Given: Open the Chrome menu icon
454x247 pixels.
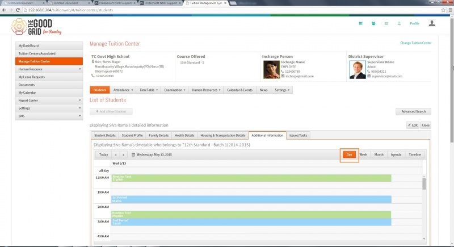Looking at the screenshot, I should tap(450, 10).
